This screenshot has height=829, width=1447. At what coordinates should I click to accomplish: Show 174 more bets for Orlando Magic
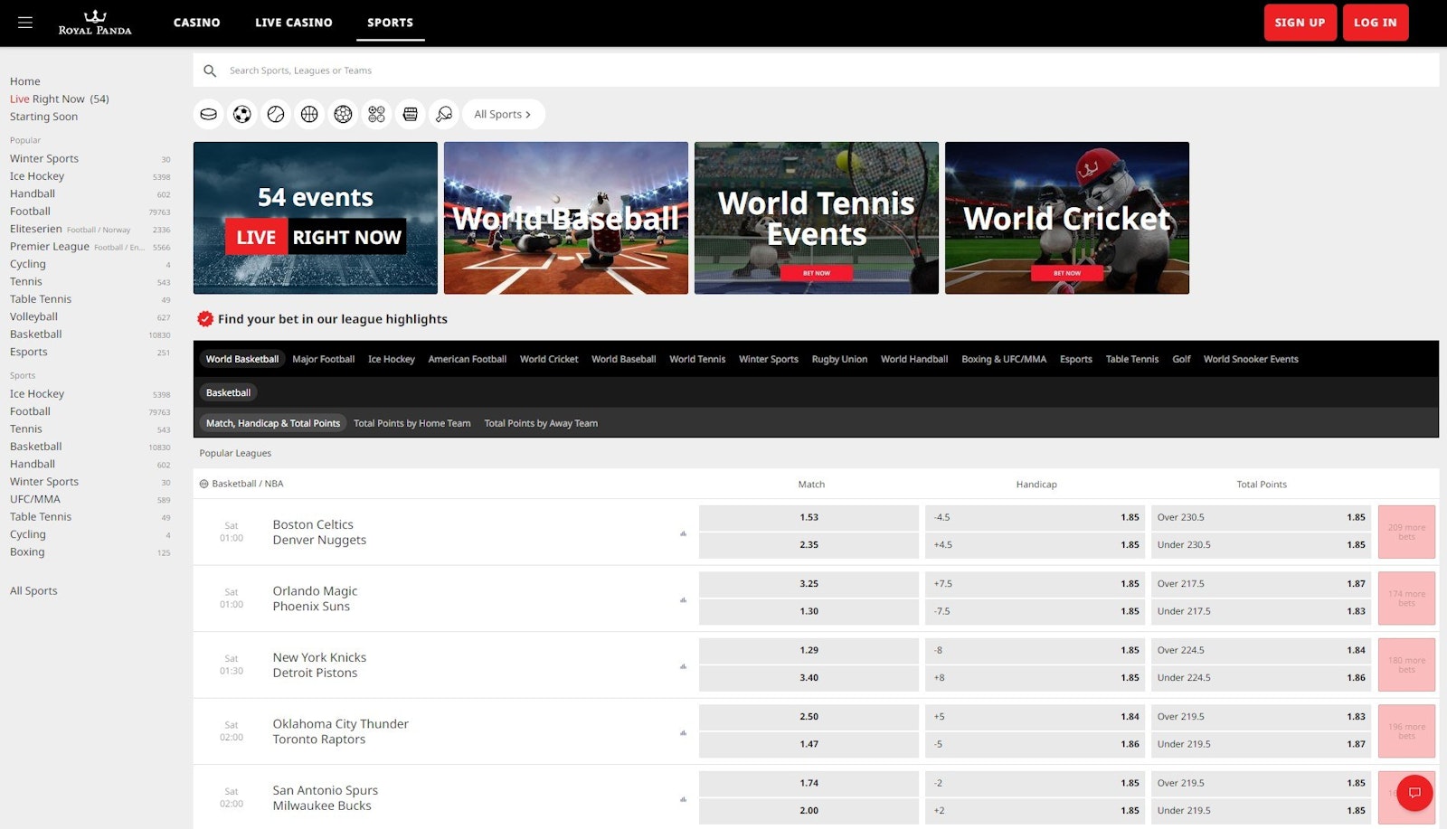pos(1406,598)
